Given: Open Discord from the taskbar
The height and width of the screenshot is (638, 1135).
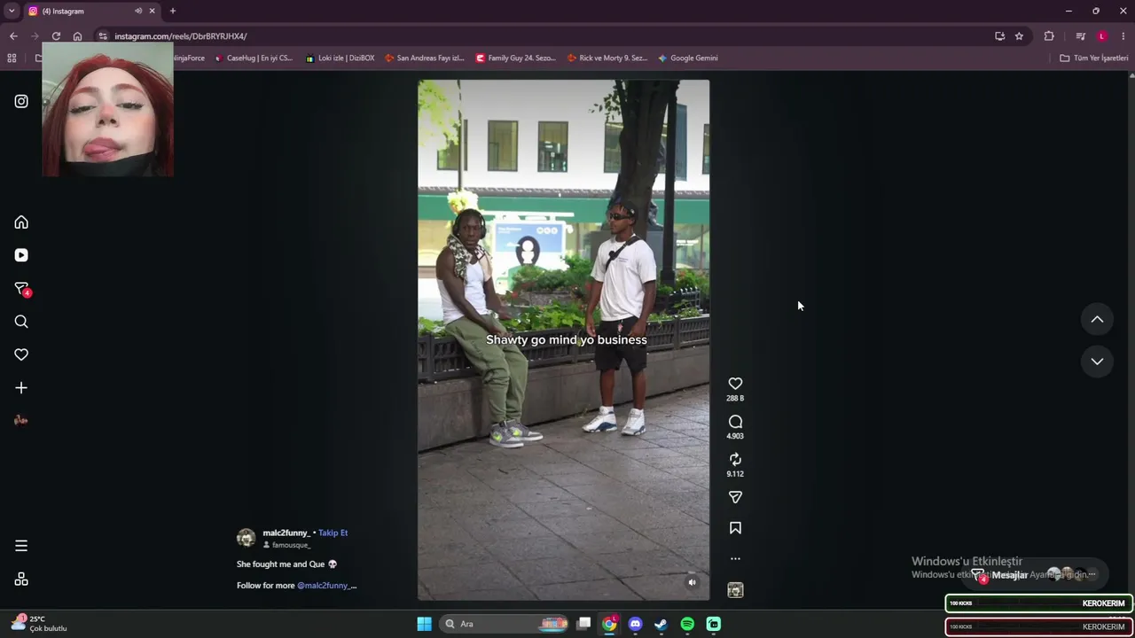Looking at the screenshot, I should [635, 624].
